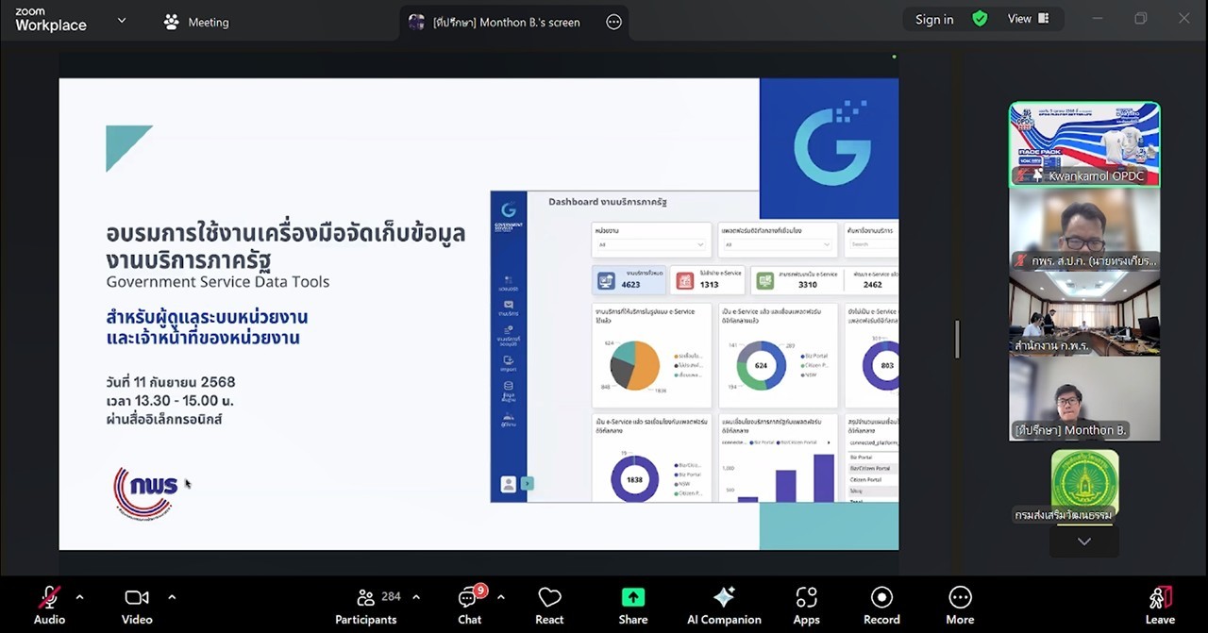Image resolution: width=1208 pixels, height=633 pixels.
Task: Select Kwankamol OPDC video thumbnail
Action: 1084,144
